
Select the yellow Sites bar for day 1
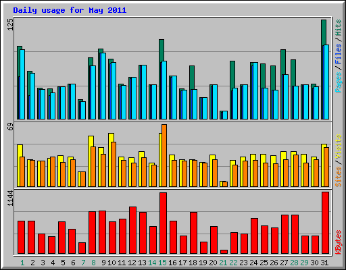[20, 151]
